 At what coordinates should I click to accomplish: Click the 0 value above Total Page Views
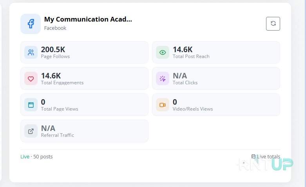click(43, 102)
